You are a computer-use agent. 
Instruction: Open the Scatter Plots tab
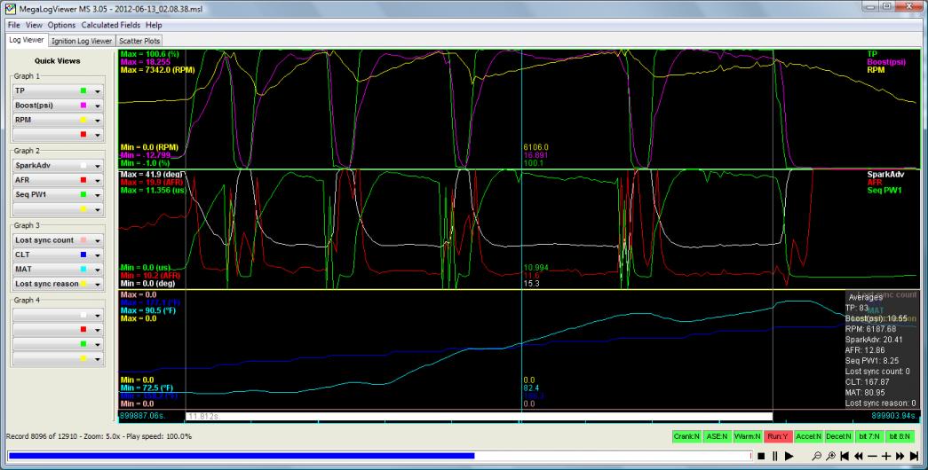[x=139, y=41]
